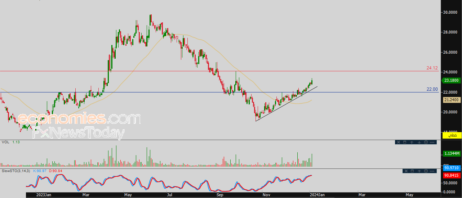
Task: Click the Nov date label on axis
Action: point(267,195)
